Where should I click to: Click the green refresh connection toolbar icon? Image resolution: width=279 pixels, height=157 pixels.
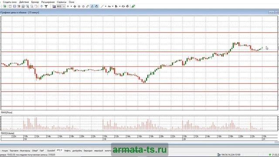[5, 7]
